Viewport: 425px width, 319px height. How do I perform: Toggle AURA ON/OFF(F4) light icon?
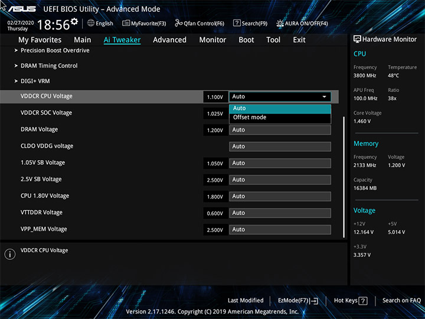[280, 23]
